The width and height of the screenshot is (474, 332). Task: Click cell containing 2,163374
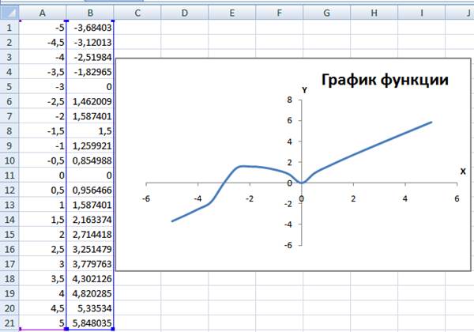(90, 220)
